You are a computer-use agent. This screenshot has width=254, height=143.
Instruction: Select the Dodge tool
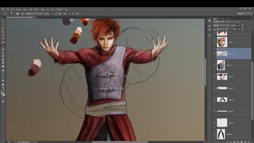(x=3, y=67)
